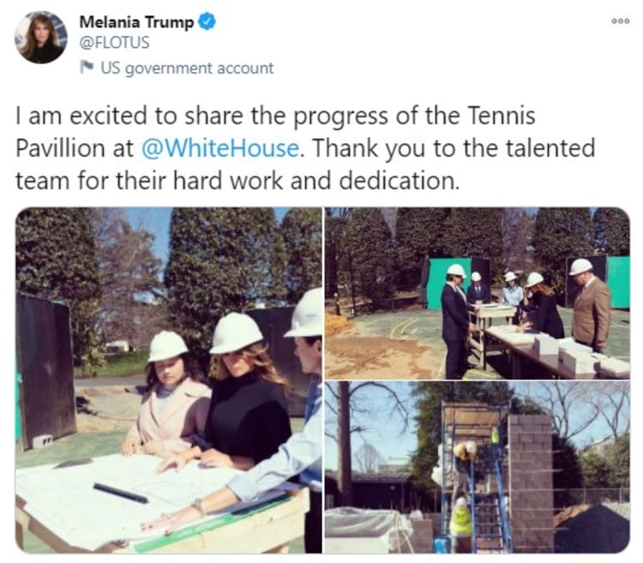Click the worker in yellow safety vest
The height and width of the screenshot is (563, 643).
point(460,521)
